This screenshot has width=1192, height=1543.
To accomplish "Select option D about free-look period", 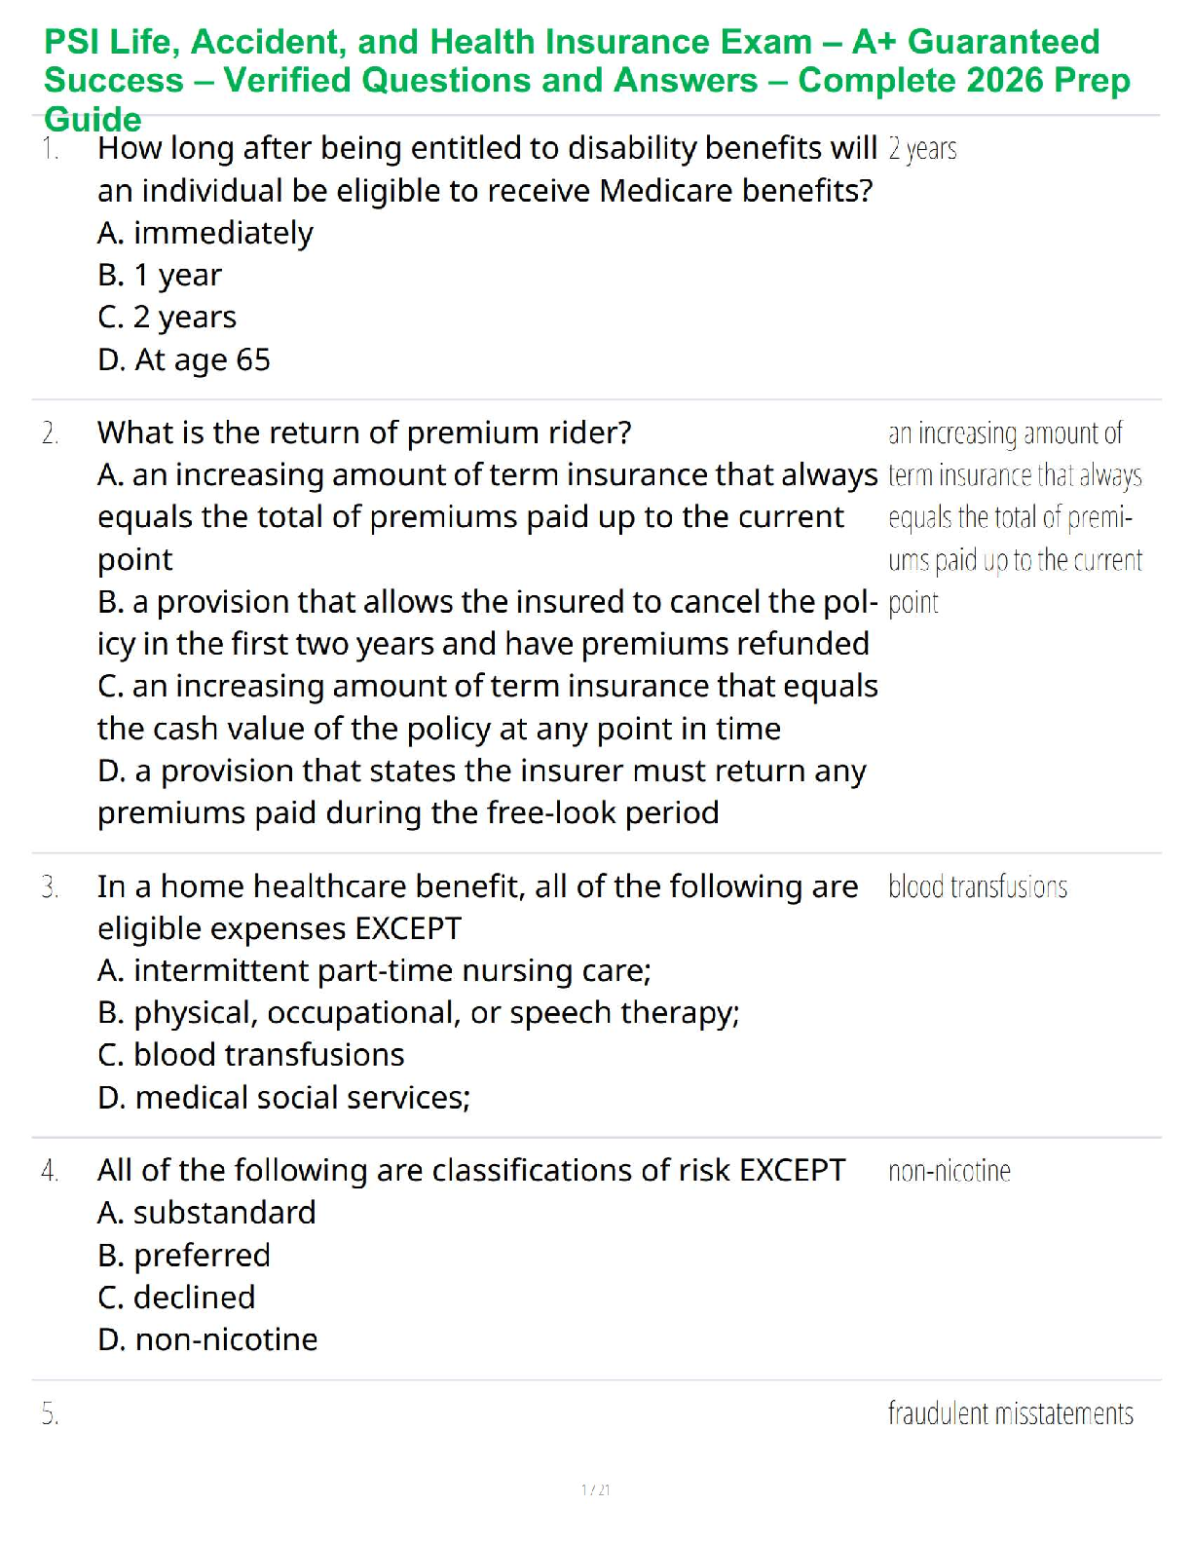I will (482, 792).
